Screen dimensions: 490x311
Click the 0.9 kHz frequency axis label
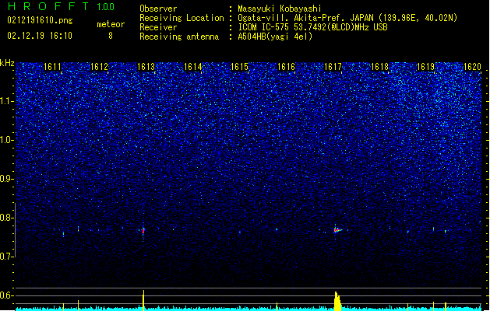tap(6, 179)
